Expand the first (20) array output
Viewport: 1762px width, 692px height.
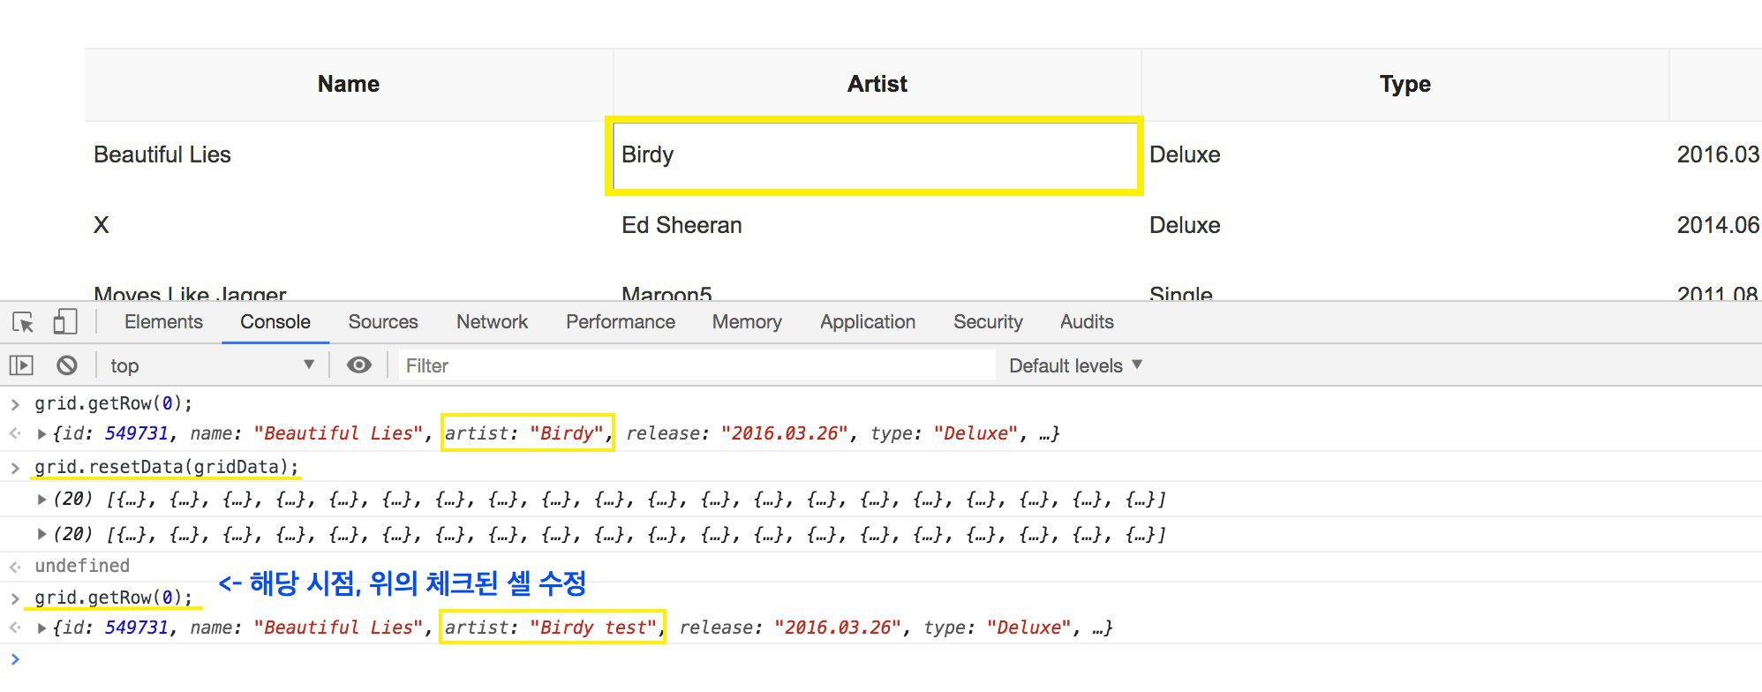point(41,500)
